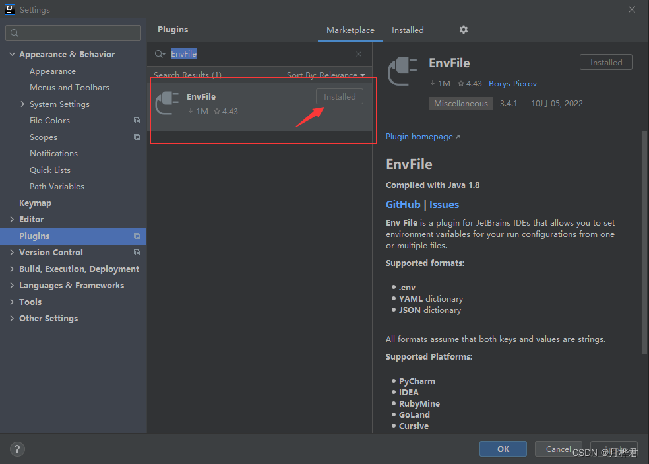Expand the Editor settings section
The height and width of the screenshot is (464, 649).
click(x=12, y=220)
